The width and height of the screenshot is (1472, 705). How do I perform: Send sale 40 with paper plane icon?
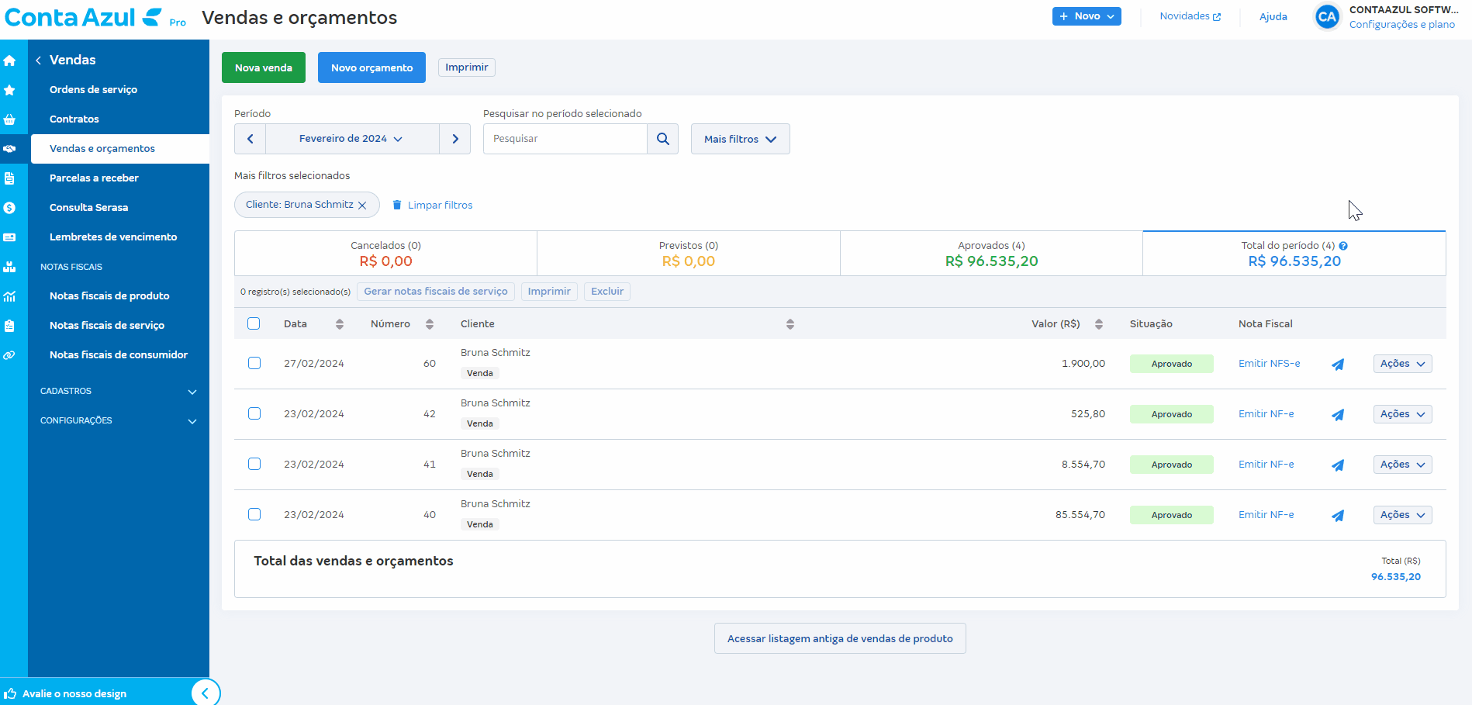click(1338, 515)
